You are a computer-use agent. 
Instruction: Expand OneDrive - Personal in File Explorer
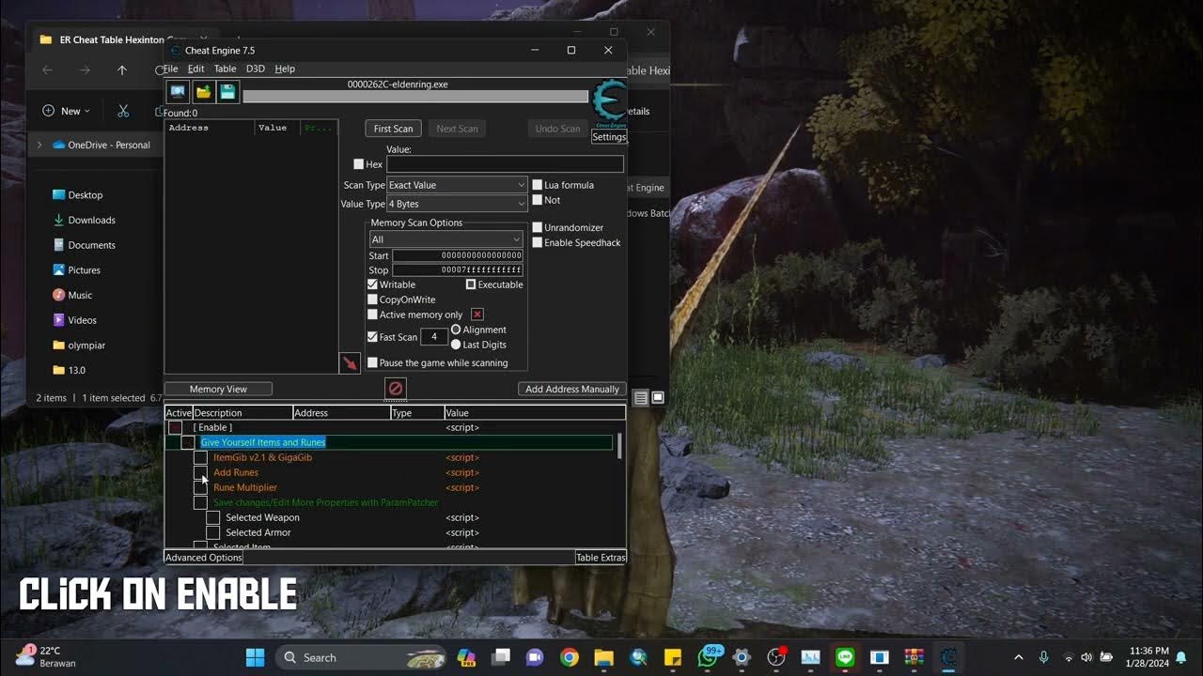pos(39,145)
